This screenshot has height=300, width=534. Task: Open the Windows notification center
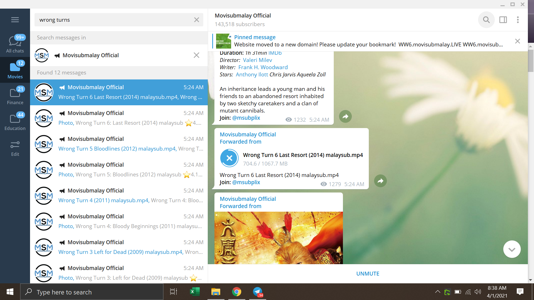[520, 292]
